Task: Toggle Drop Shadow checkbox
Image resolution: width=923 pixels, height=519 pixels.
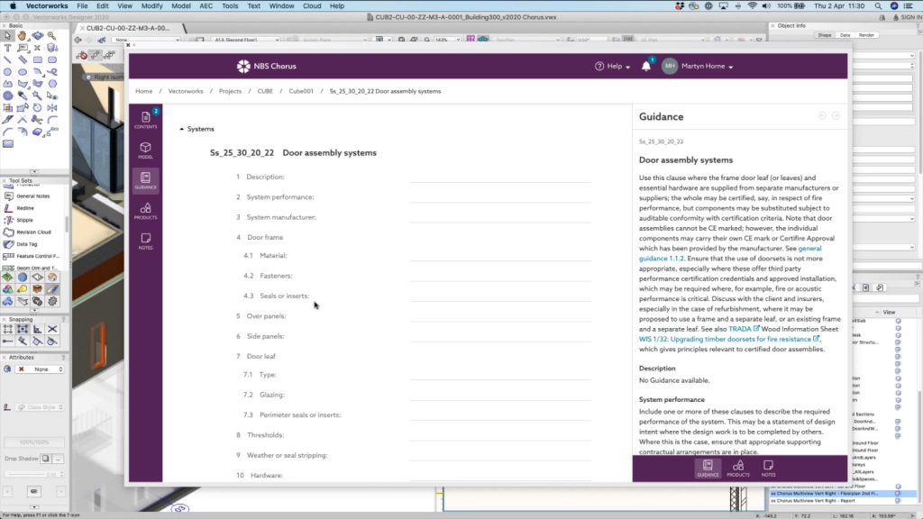Action: [x=45, y=459]
